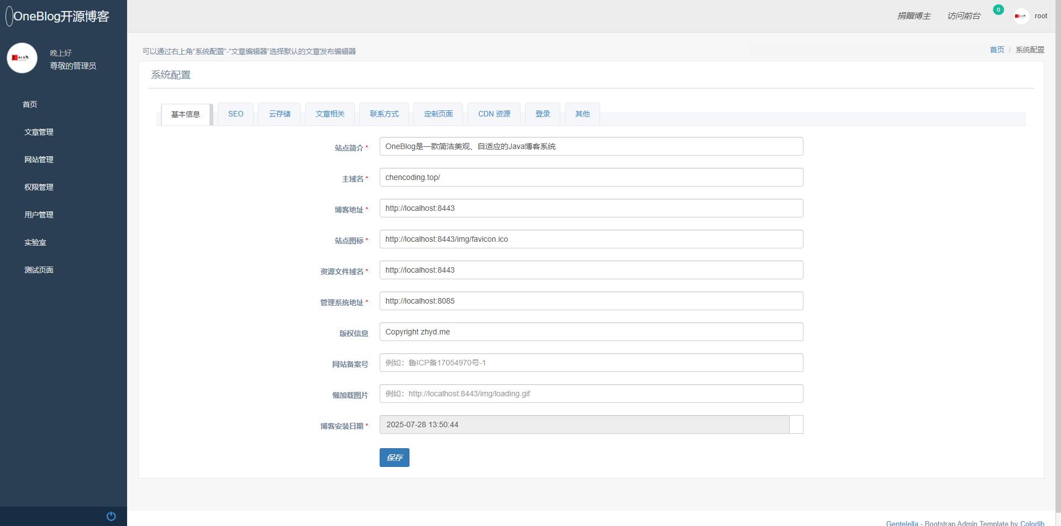This screenshot has width=1061, height=526.
Task: Focus the 站点图标 input field
Action: click(591, 239)
